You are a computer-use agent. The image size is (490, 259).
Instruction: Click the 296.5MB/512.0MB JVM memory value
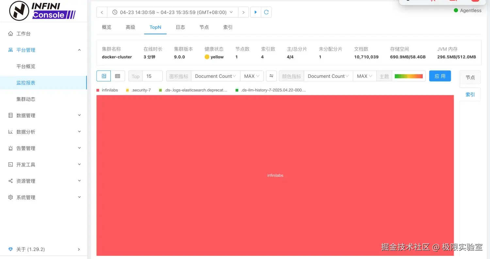pos(457,57)
